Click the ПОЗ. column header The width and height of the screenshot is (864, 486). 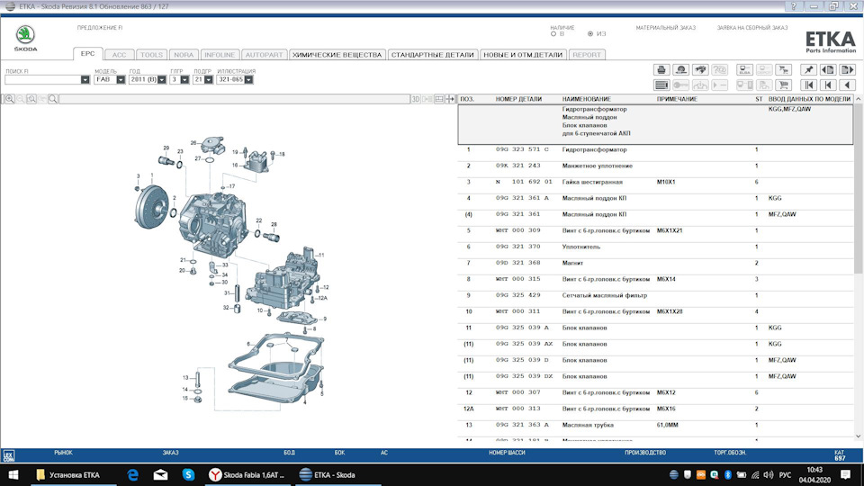(x=467, y=99)
